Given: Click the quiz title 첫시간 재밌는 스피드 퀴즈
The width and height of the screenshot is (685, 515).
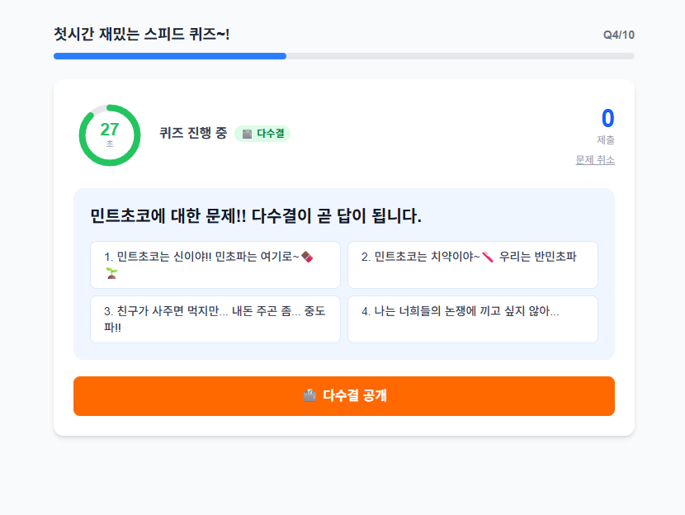Looking at the screenshot, I should 142,34.
